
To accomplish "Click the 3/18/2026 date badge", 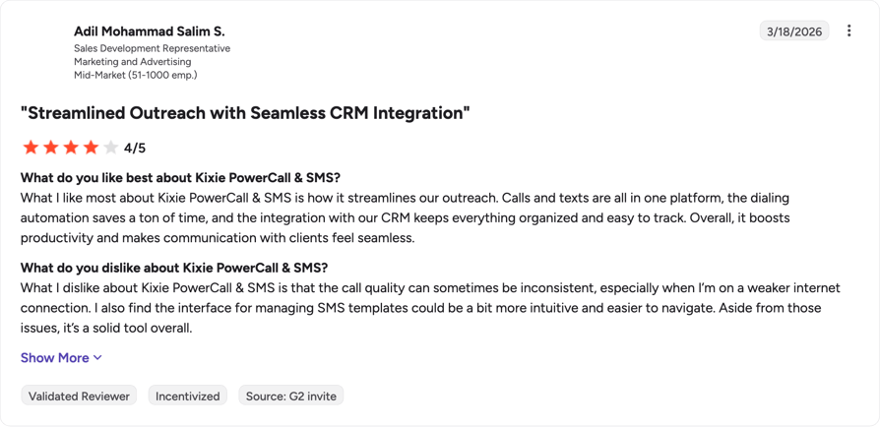I will (x=794, y=30).
